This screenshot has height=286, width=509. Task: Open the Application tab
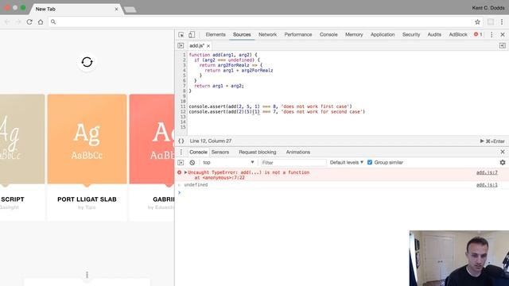click(383, 35)
